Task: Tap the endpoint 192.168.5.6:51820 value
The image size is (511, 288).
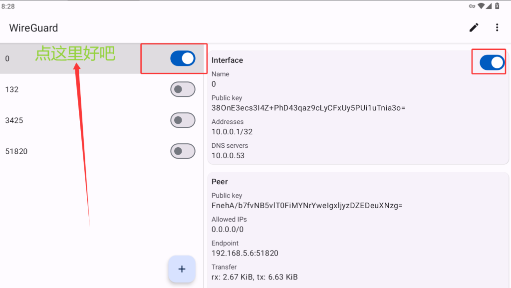Action: [x=245, y=253]
